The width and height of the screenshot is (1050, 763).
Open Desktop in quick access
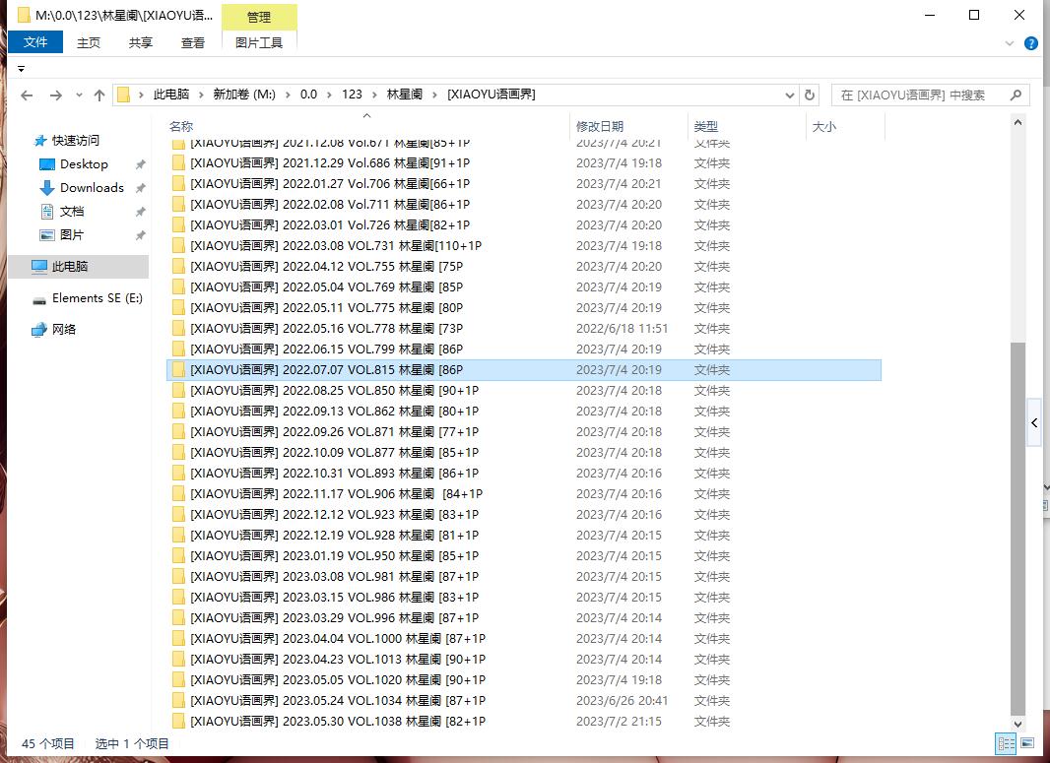click(x=84, y=164)
